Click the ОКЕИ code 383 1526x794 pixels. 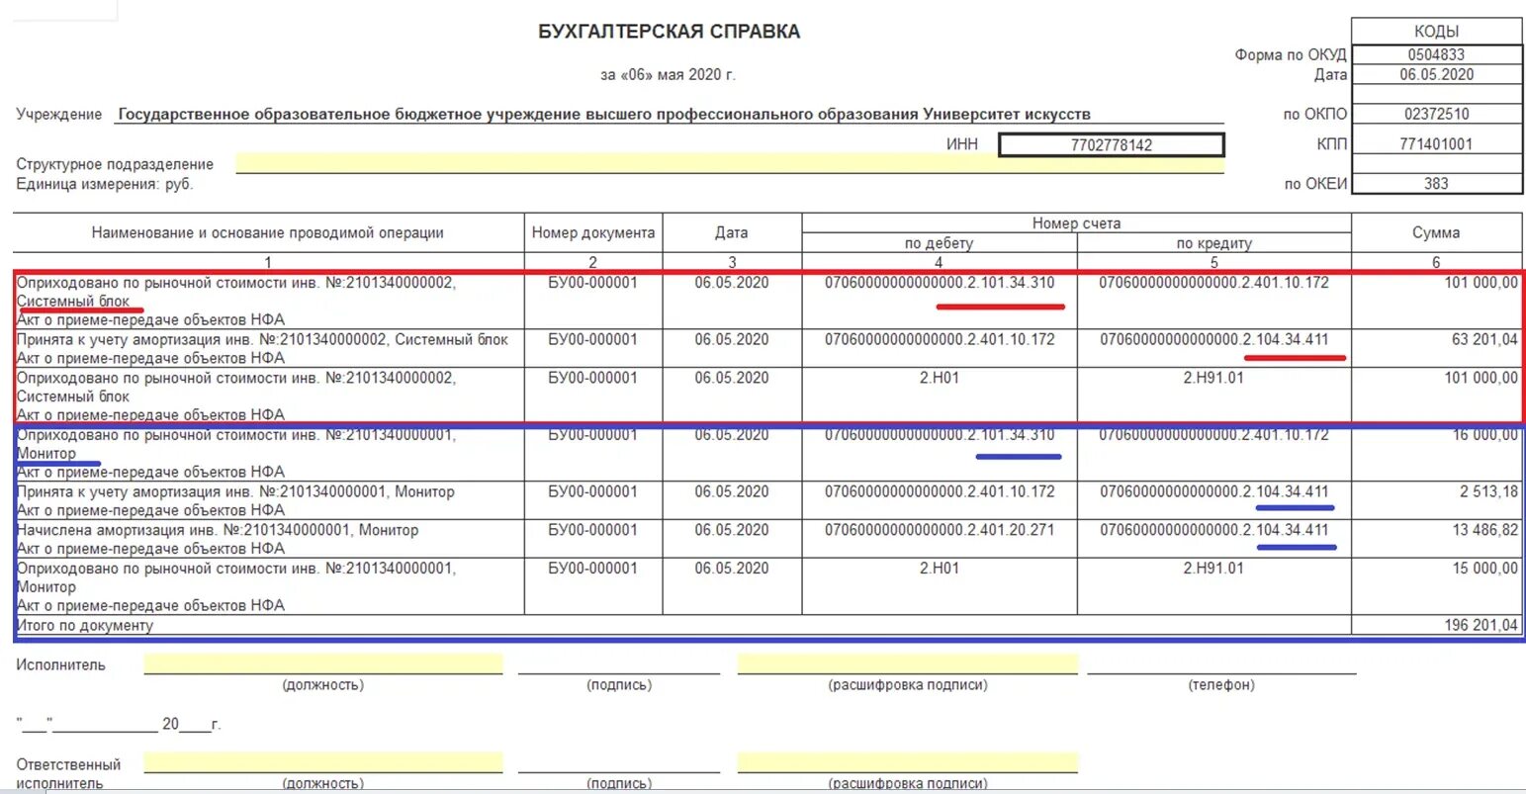click(x=1436, y=184)
